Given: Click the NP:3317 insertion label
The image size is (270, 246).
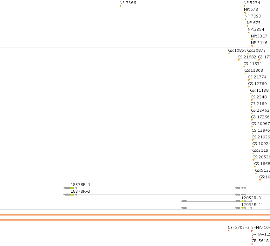Looking at the screenshot, I should [x=259, y=36].
